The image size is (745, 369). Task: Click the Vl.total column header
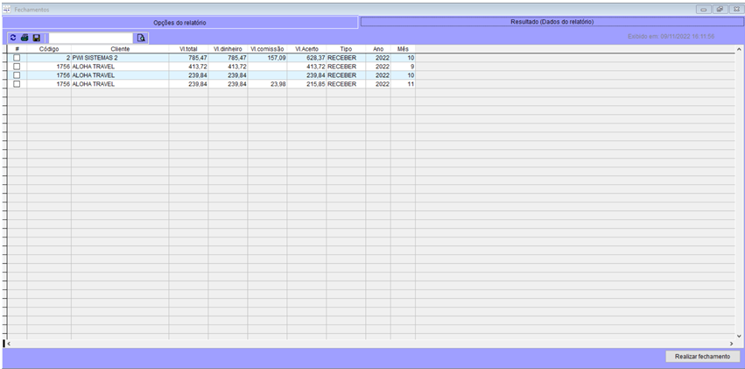[x=188, y=49]
